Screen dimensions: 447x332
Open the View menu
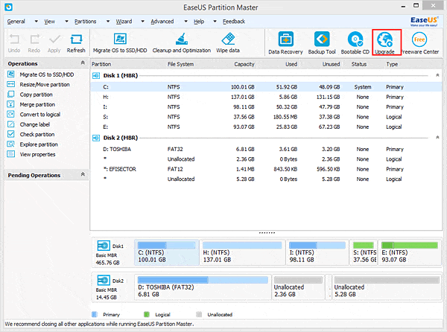(x=50, y=22)
